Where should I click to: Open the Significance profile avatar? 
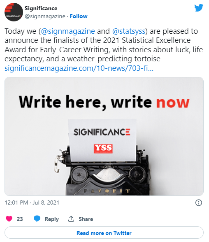14,12
